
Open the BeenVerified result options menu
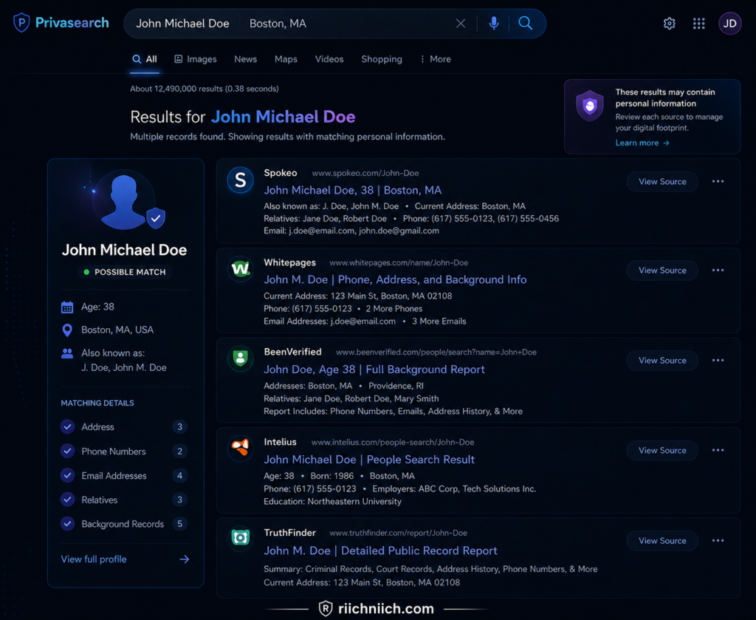point(718,361)
